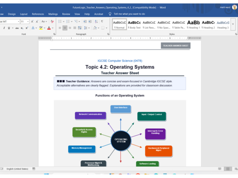The width and height of the screenshot is (238, 178).
Task: Clear all formatting with the eraser icon
Action: tap(52, 21)
